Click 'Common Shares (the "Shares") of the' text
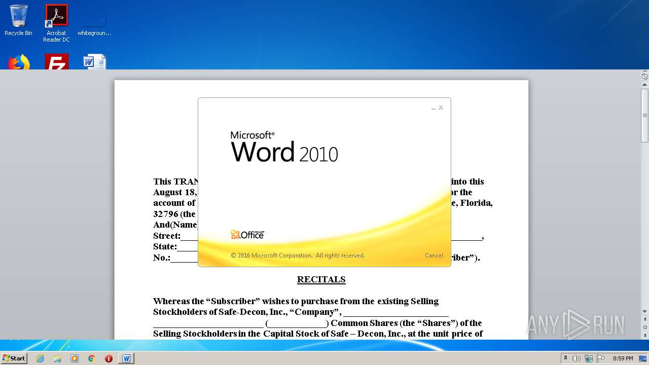This screenshot has height=365, width=649. (x=407, y=323)
